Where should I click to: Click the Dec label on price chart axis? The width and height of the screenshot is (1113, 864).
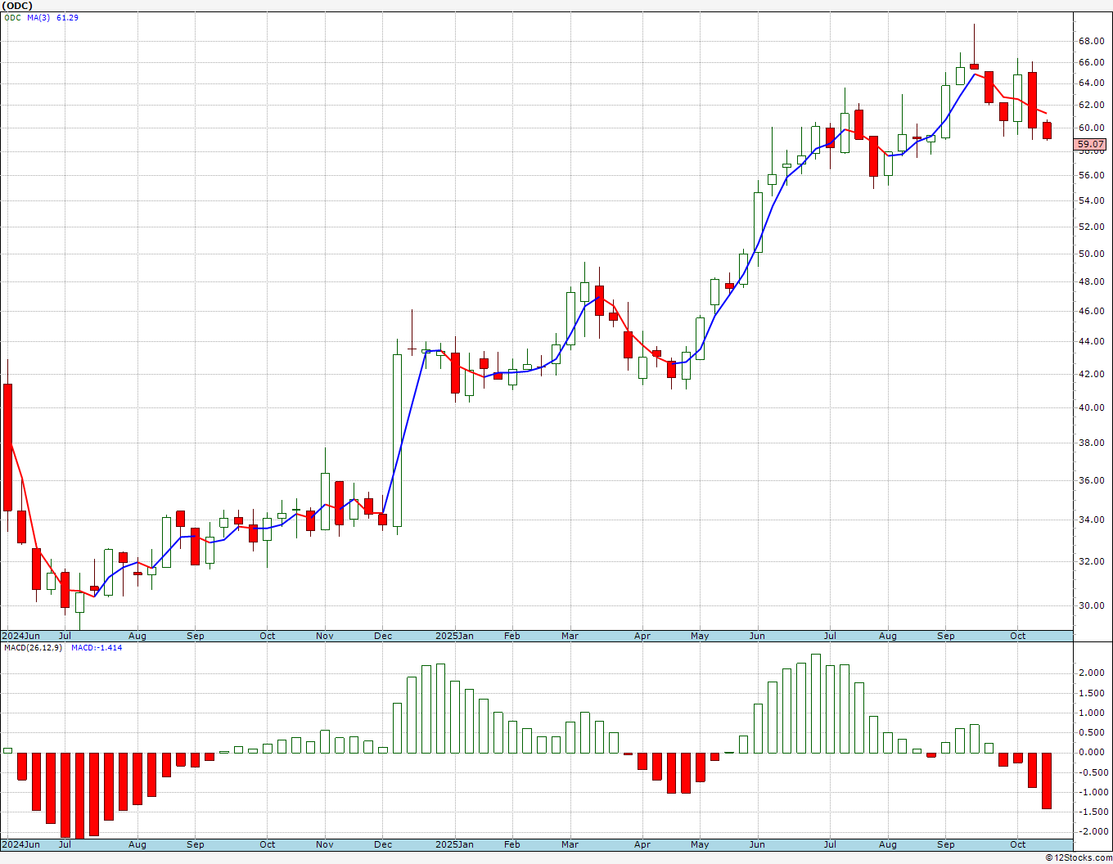382,636
